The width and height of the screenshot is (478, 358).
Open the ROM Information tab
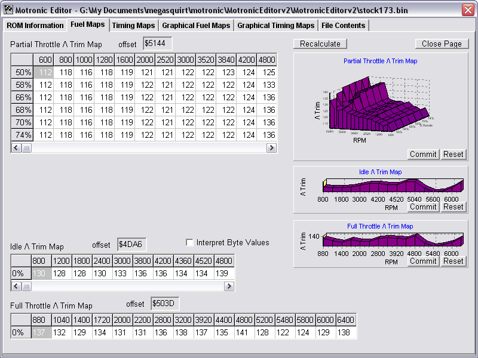(x=35, y=26)
